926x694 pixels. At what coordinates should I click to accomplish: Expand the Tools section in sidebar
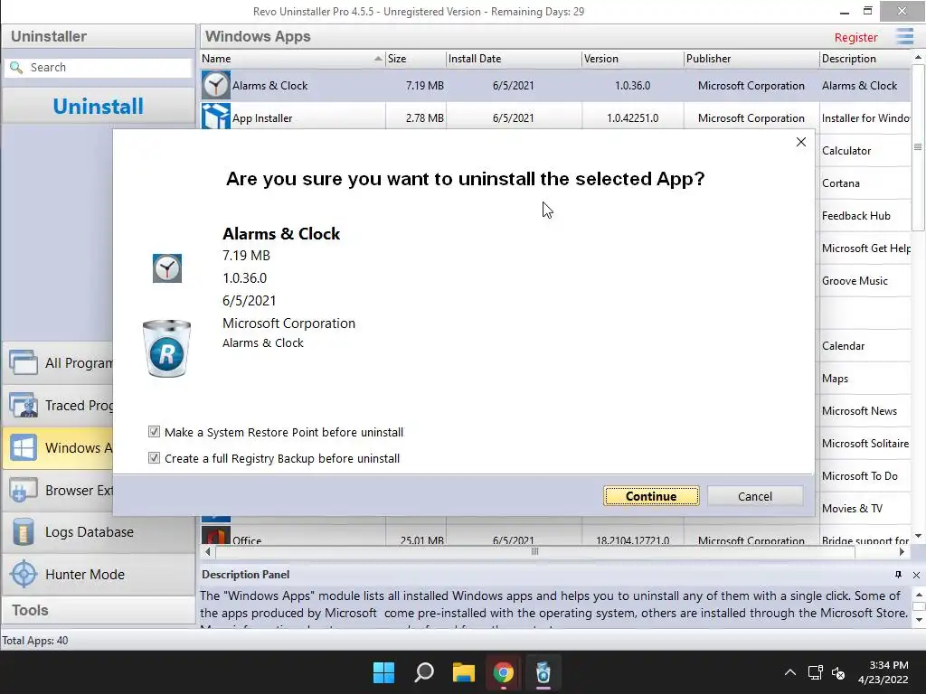tap(98, 610)
